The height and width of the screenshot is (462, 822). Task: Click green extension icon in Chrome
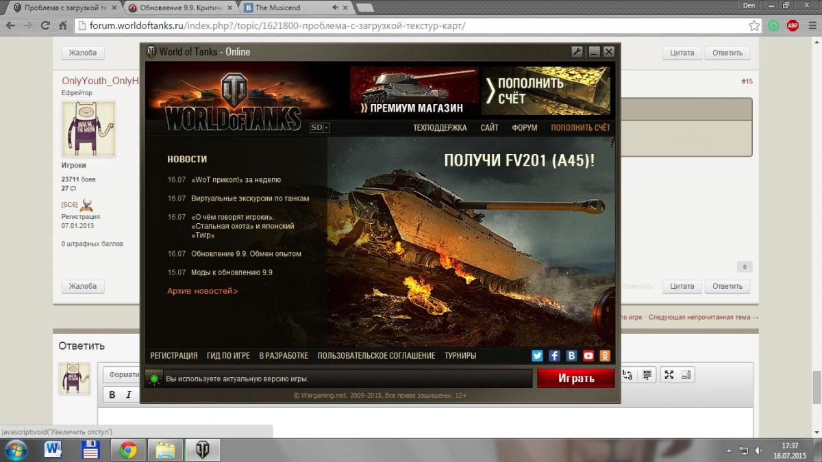773,25
